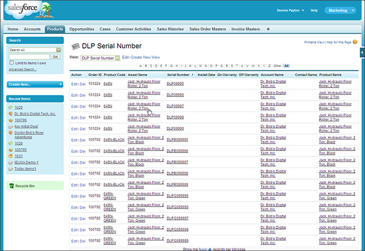365x251 pixels.
Task: Open the Marketing app menu
Action: [x=340, y=10]
